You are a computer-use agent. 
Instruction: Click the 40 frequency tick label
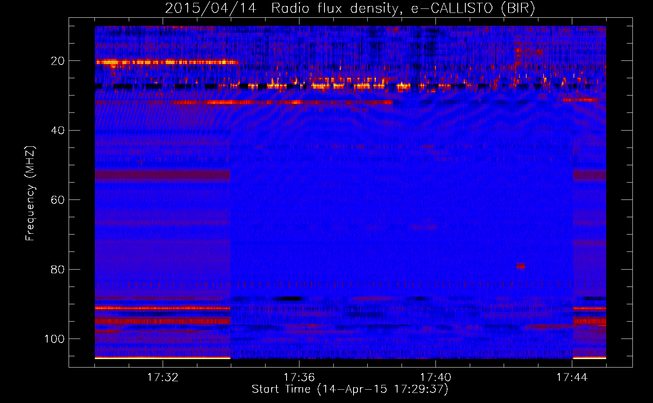[58, 131]
